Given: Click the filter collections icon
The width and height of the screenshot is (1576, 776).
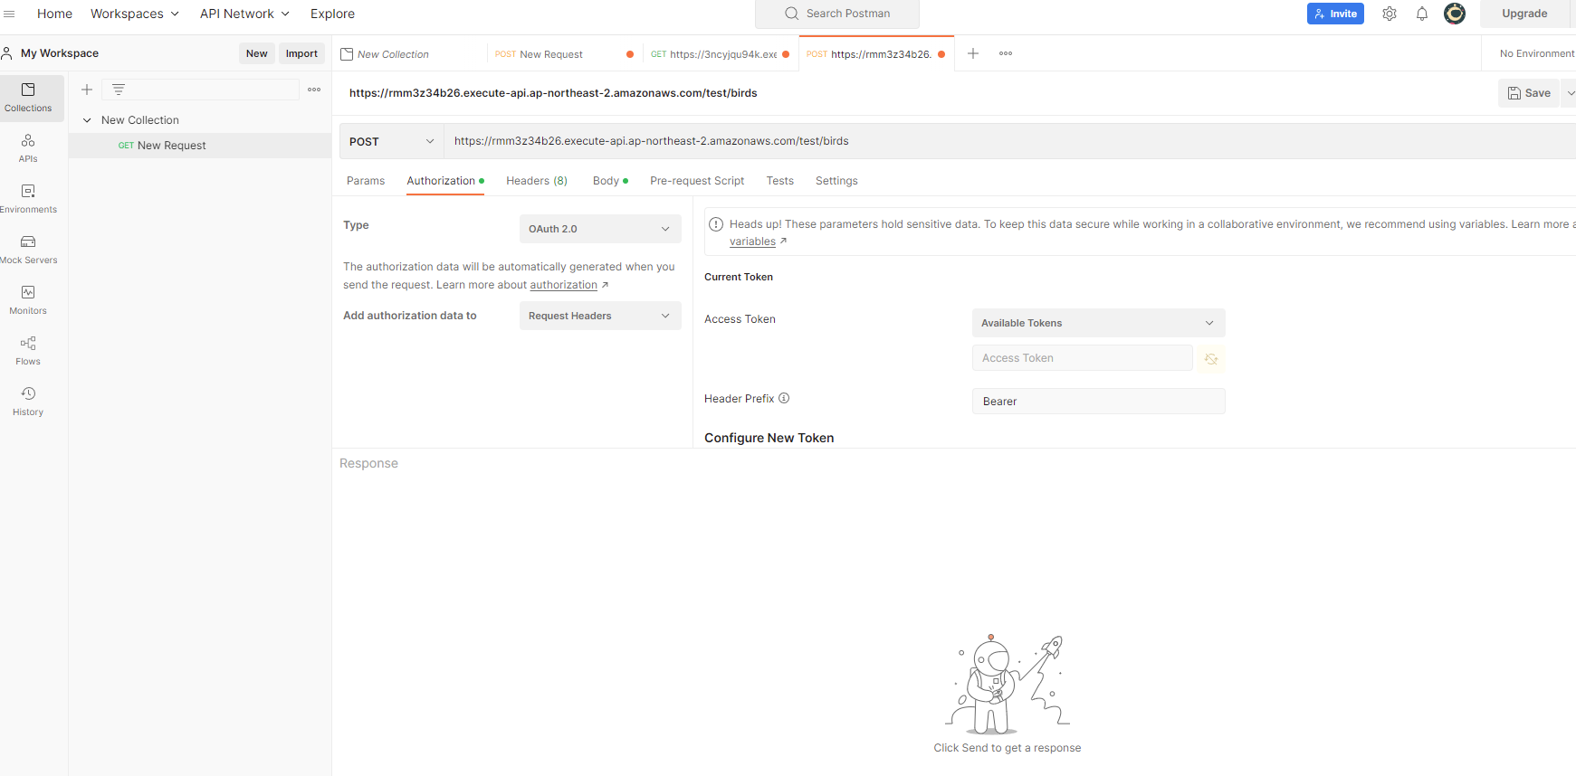Looking at the screenshot, I should click(119, 90).
